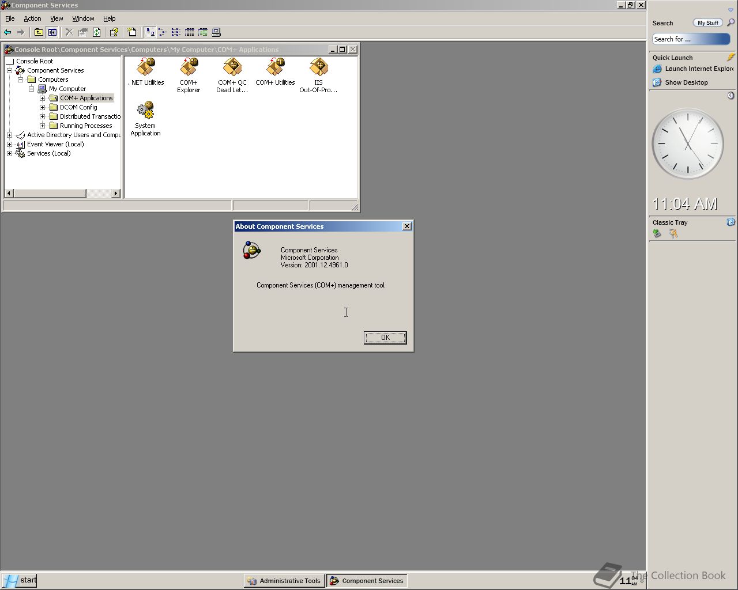Click the New object toolbar icon

coord(132,32)
